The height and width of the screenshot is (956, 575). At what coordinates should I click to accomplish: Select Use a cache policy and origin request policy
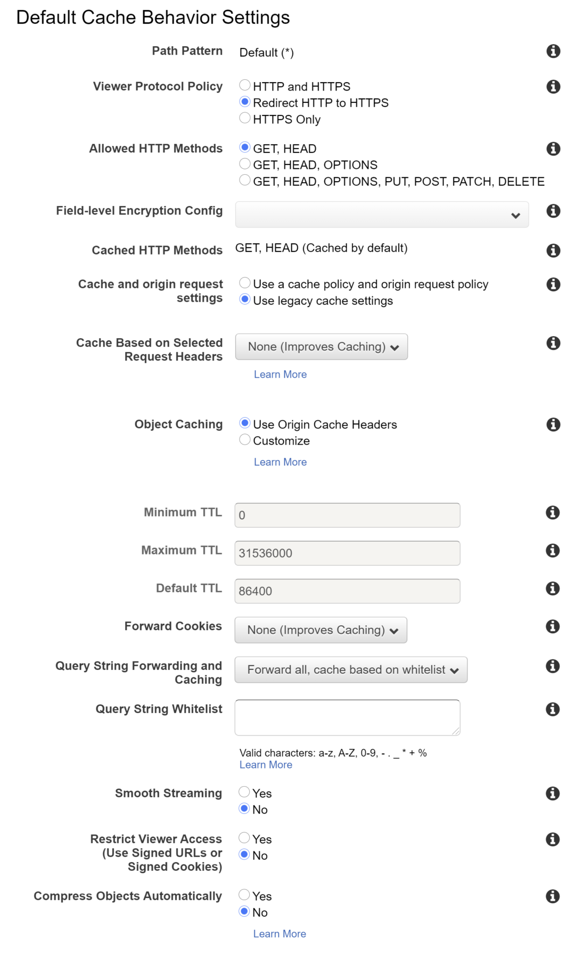click(x=245, y=284)
